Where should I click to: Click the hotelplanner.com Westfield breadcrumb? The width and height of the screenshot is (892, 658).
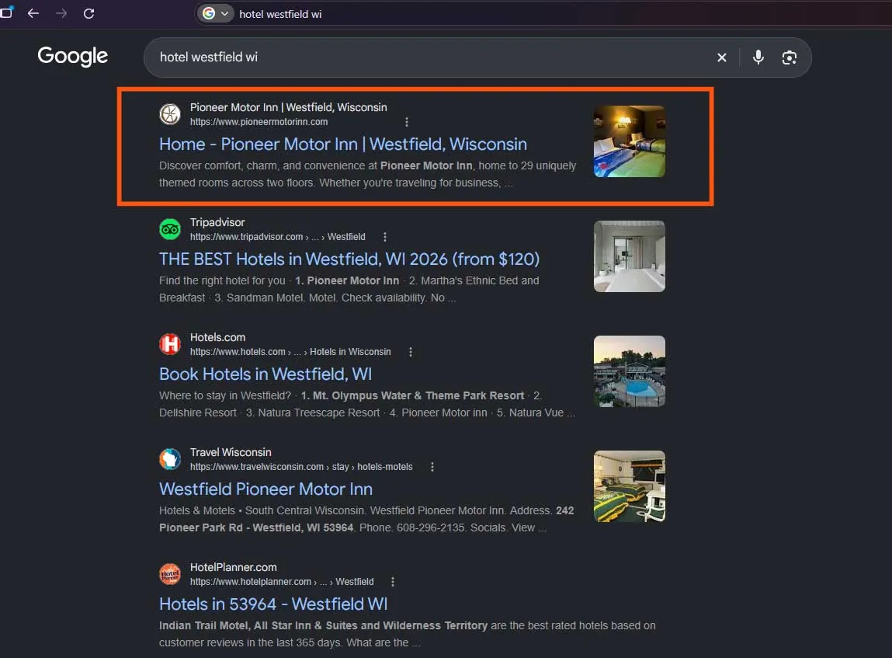(282, 582)
